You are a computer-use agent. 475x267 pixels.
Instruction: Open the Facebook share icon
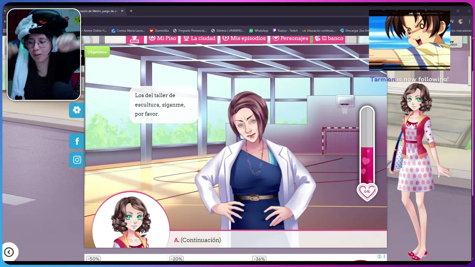(x=77, y=141)
